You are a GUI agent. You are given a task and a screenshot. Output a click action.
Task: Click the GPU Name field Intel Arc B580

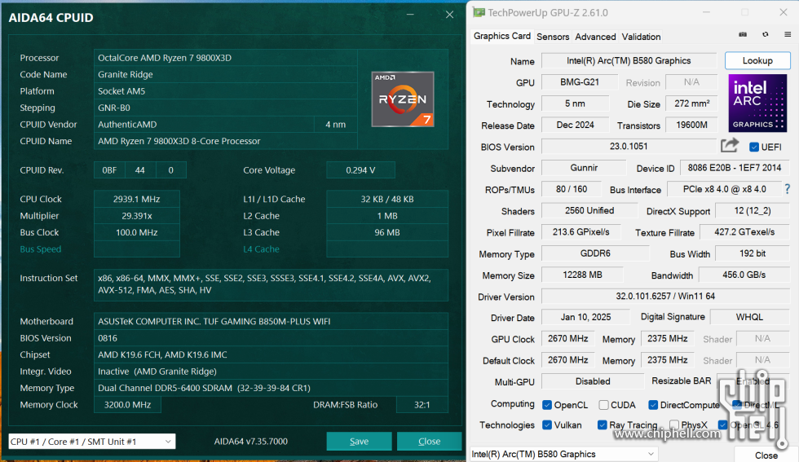[x=629, y=60]
